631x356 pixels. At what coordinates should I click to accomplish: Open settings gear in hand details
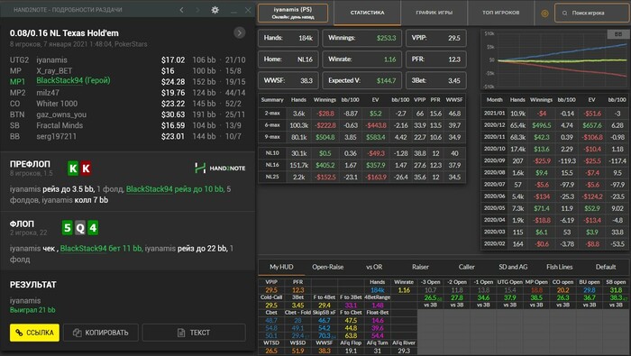point(215,10)
